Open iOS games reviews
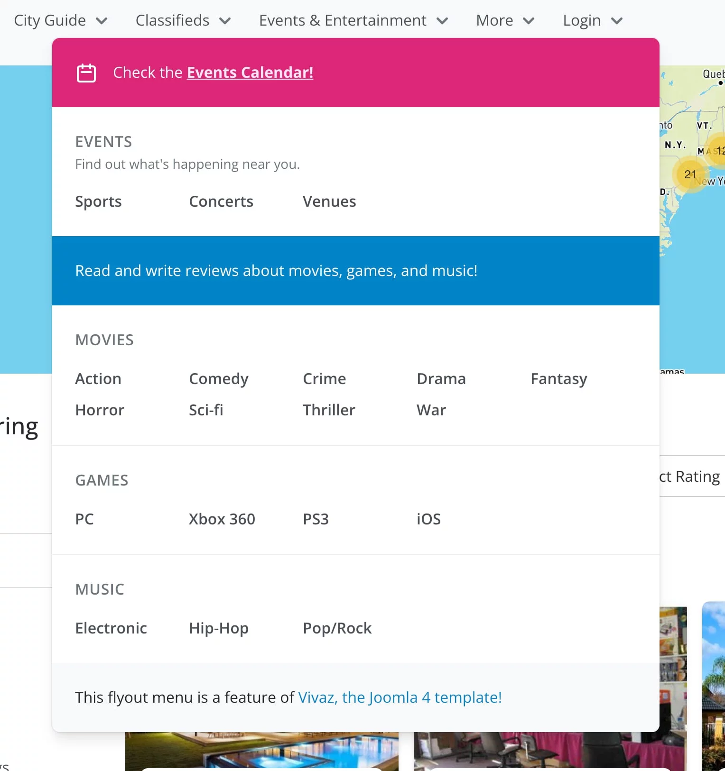Screen dimensions: 725x771 [x=428, y=519]
